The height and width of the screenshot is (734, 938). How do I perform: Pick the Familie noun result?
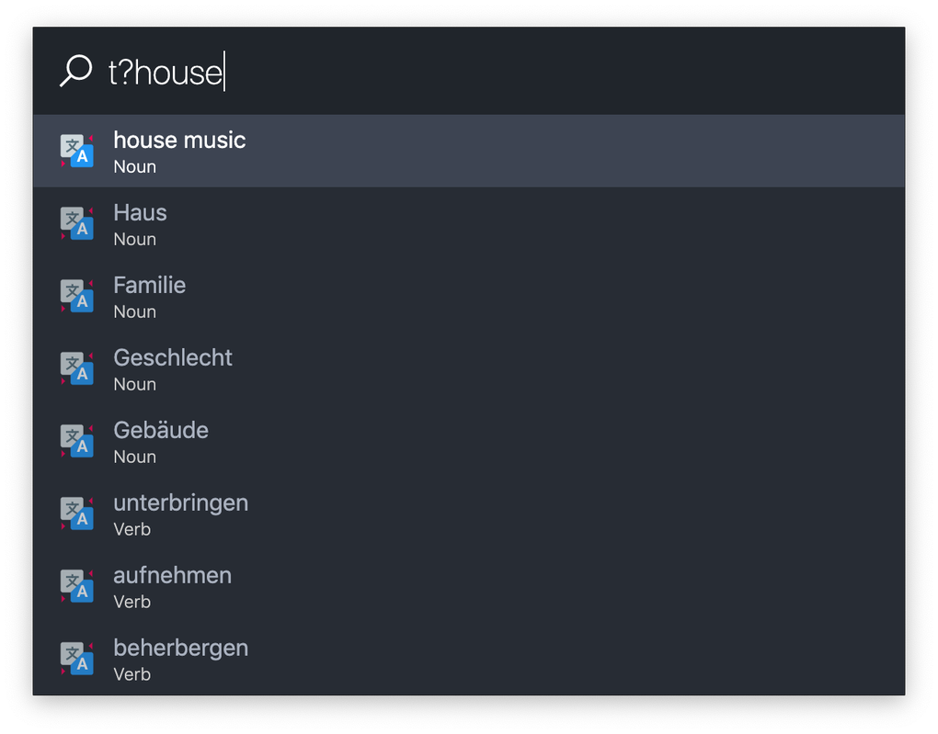tap(468, 296)
